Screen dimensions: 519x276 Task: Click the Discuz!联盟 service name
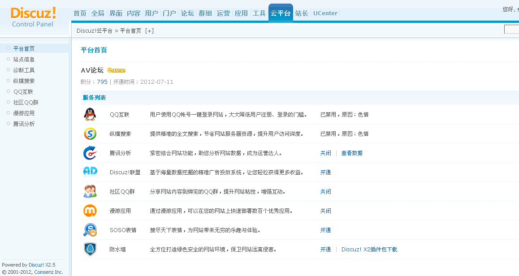(x=125, y=172)
